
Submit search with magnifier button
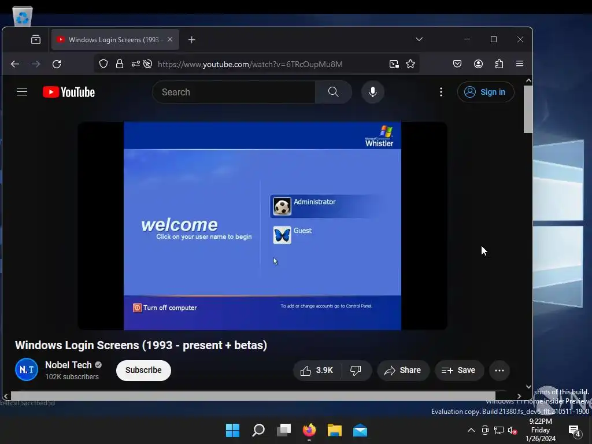pyautogui.click(x=334, y=92)
